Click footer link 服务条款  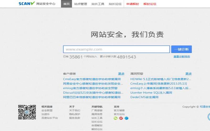[x=75, y=118]
